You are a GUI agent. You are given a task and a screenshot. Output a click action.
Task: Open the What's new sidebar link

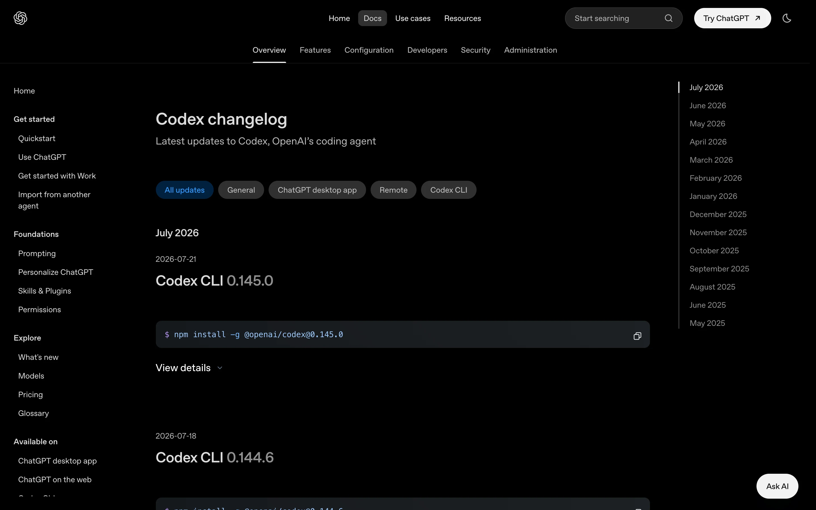click(x=39, y=357)
